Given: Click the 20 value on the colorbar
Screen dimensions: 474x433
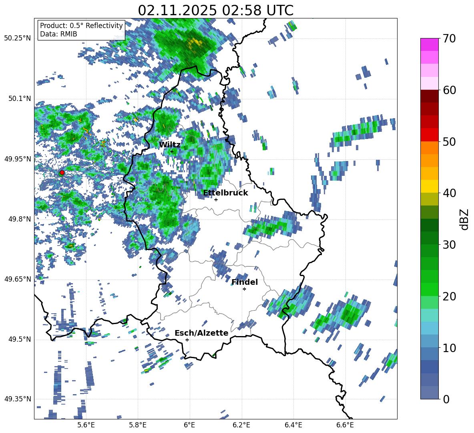Looking at the screenshot, I should pyautogui.click(x=449, y=296).
